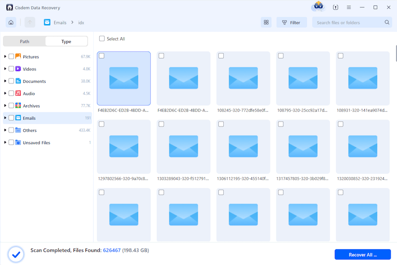Open the hamburger menu icon
The image size is (397, 265).
(x=349, y=7)
